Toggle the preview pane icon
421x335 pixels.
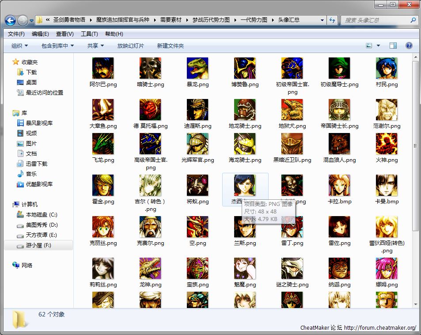click(393, 46)
